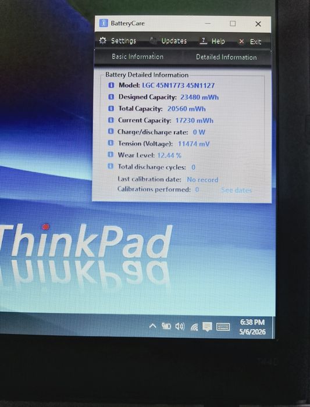310x407 pixels.
Task: Select the Total discharge cycles value 0
Action: point(194,167)
